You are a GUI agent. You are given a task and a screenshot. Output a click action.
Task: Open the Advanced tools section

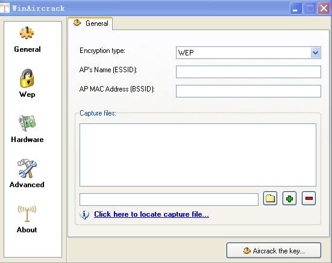pyautogui.click(x=27, y=169)
